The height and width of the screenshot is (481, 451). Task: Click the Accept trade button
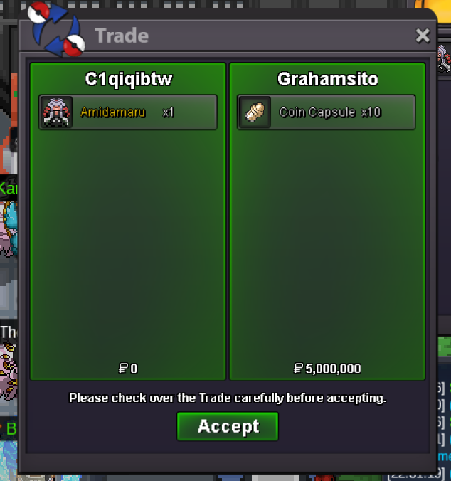pyautogui.click(x=228, y=426)
